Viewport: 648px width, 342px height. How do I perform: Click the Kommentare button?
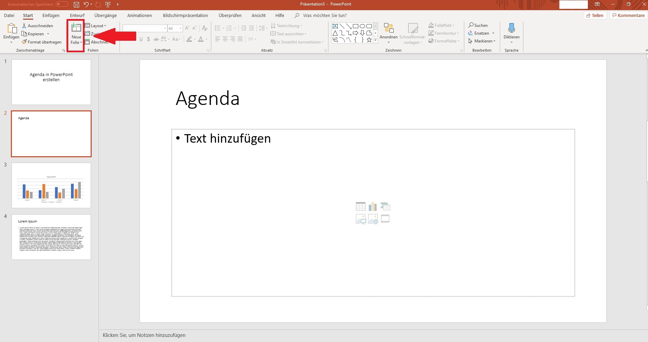pyautogui.click(x=628, y=15)
